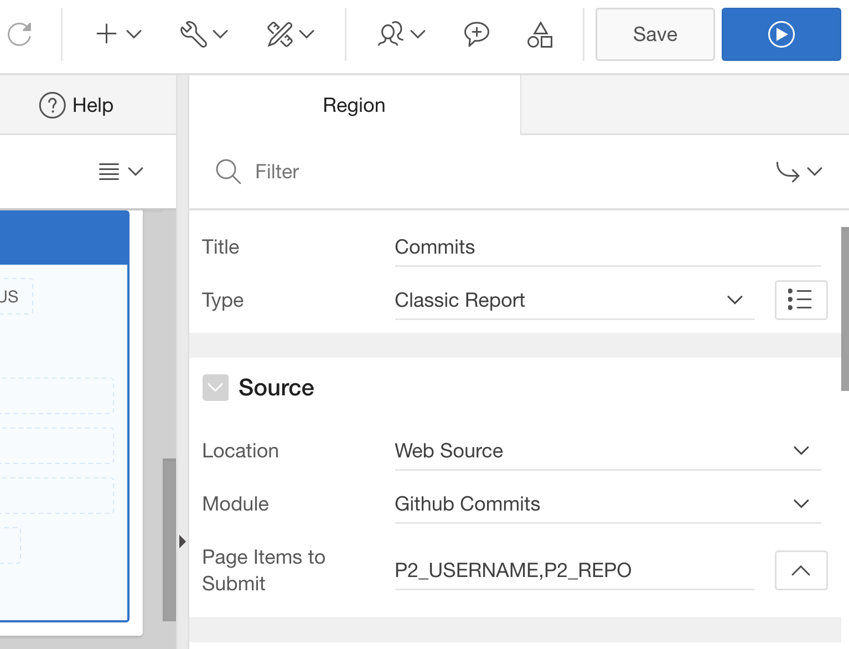
Task: Open the Type dropdown Classic Report
Action: click(574, 300)
